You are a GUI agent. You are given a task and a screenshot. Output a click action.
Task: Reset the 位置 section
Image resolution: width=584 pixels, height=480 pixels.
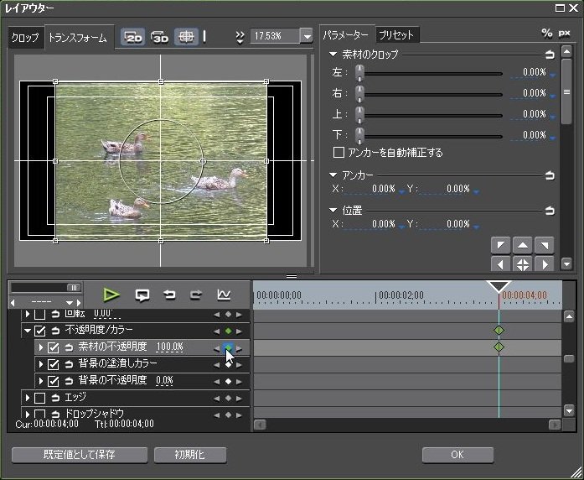point(550,211)
